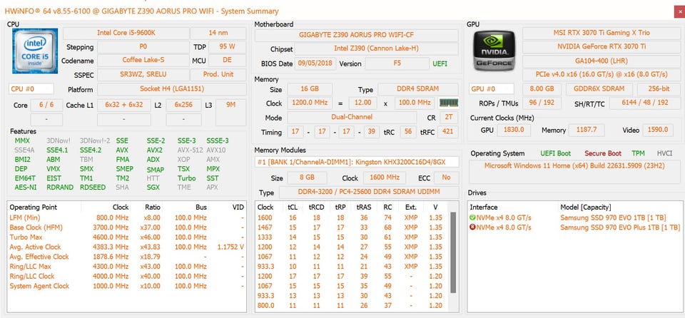Click the AVX2 feature flag
This screenshot has height=318, width=685.
pos(155,150)
